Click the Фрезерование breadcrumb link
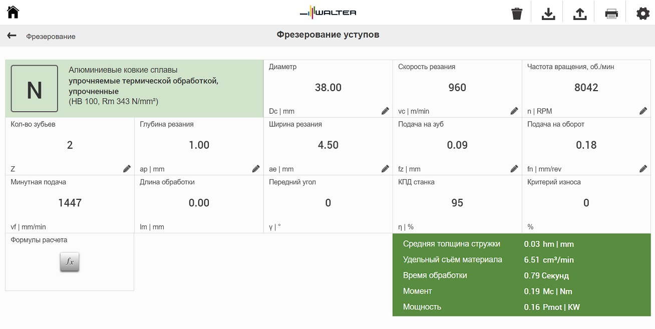The height and width of the screenshot is (329, 655). click(51, 37)
